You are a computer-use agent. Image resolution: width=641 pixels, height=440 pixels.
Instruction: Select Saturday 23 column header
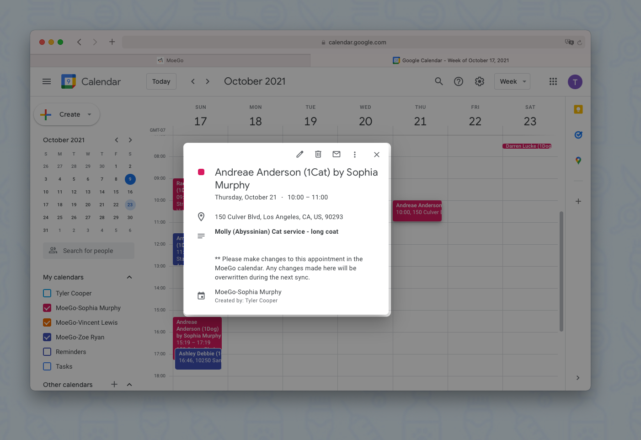(530, 116)
